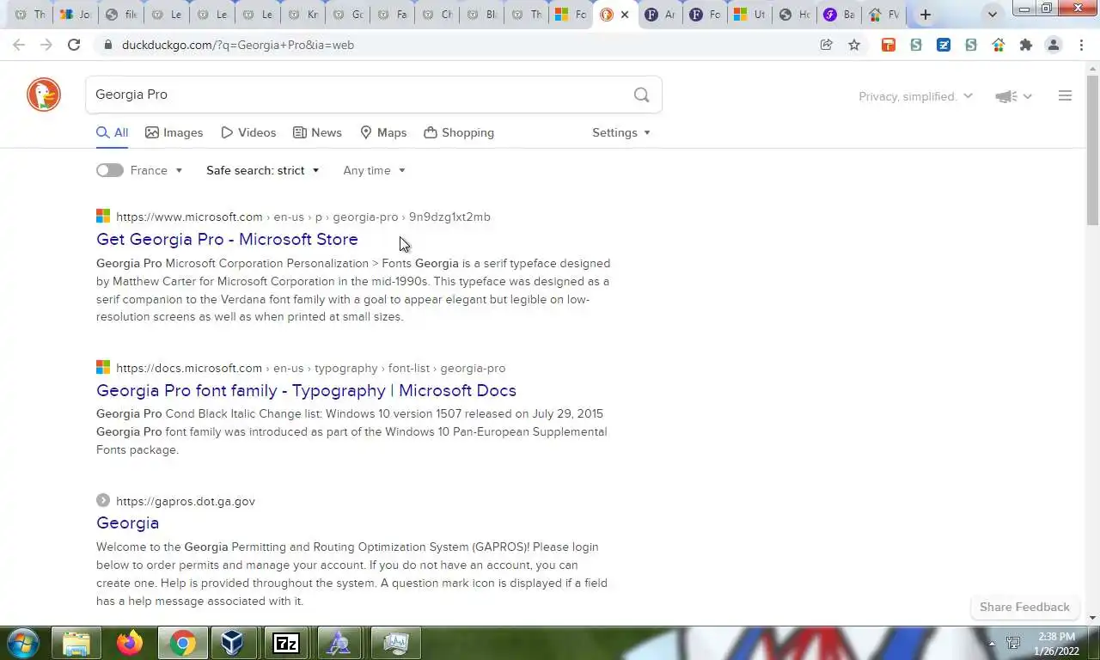The image size is (1100, 660).
Task: Switch to the 'FV' browser tab
Action: point(883,15)
